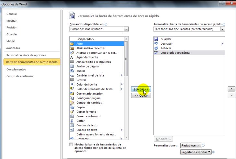
Task: Open the Idioma options category
Action: (11, 41)
